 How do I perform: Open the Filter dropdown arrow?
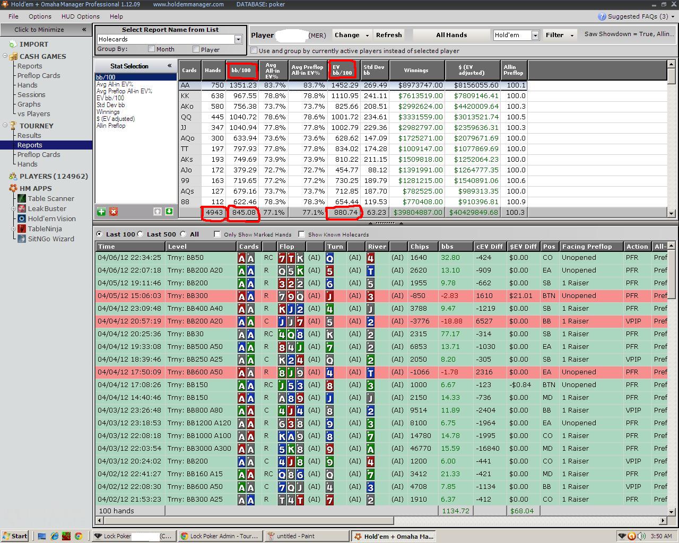pyautogui.click(x=572, y=35)
